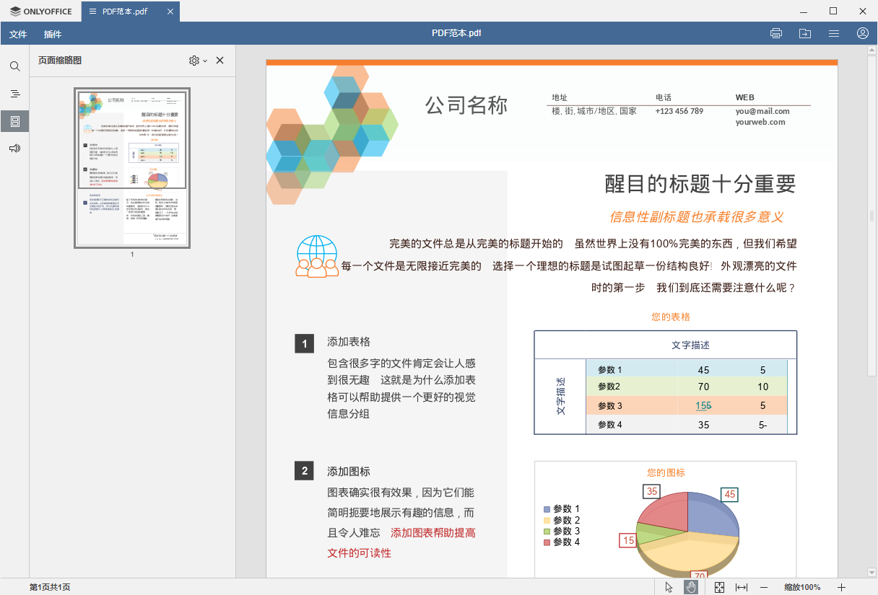
Task: Click the 醒目的标题十分重要 title
Action: click(700, 184)
